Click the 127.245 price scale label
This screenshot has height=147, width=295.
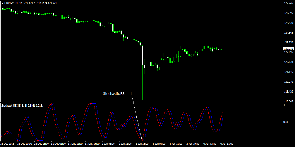coord(288,3)
